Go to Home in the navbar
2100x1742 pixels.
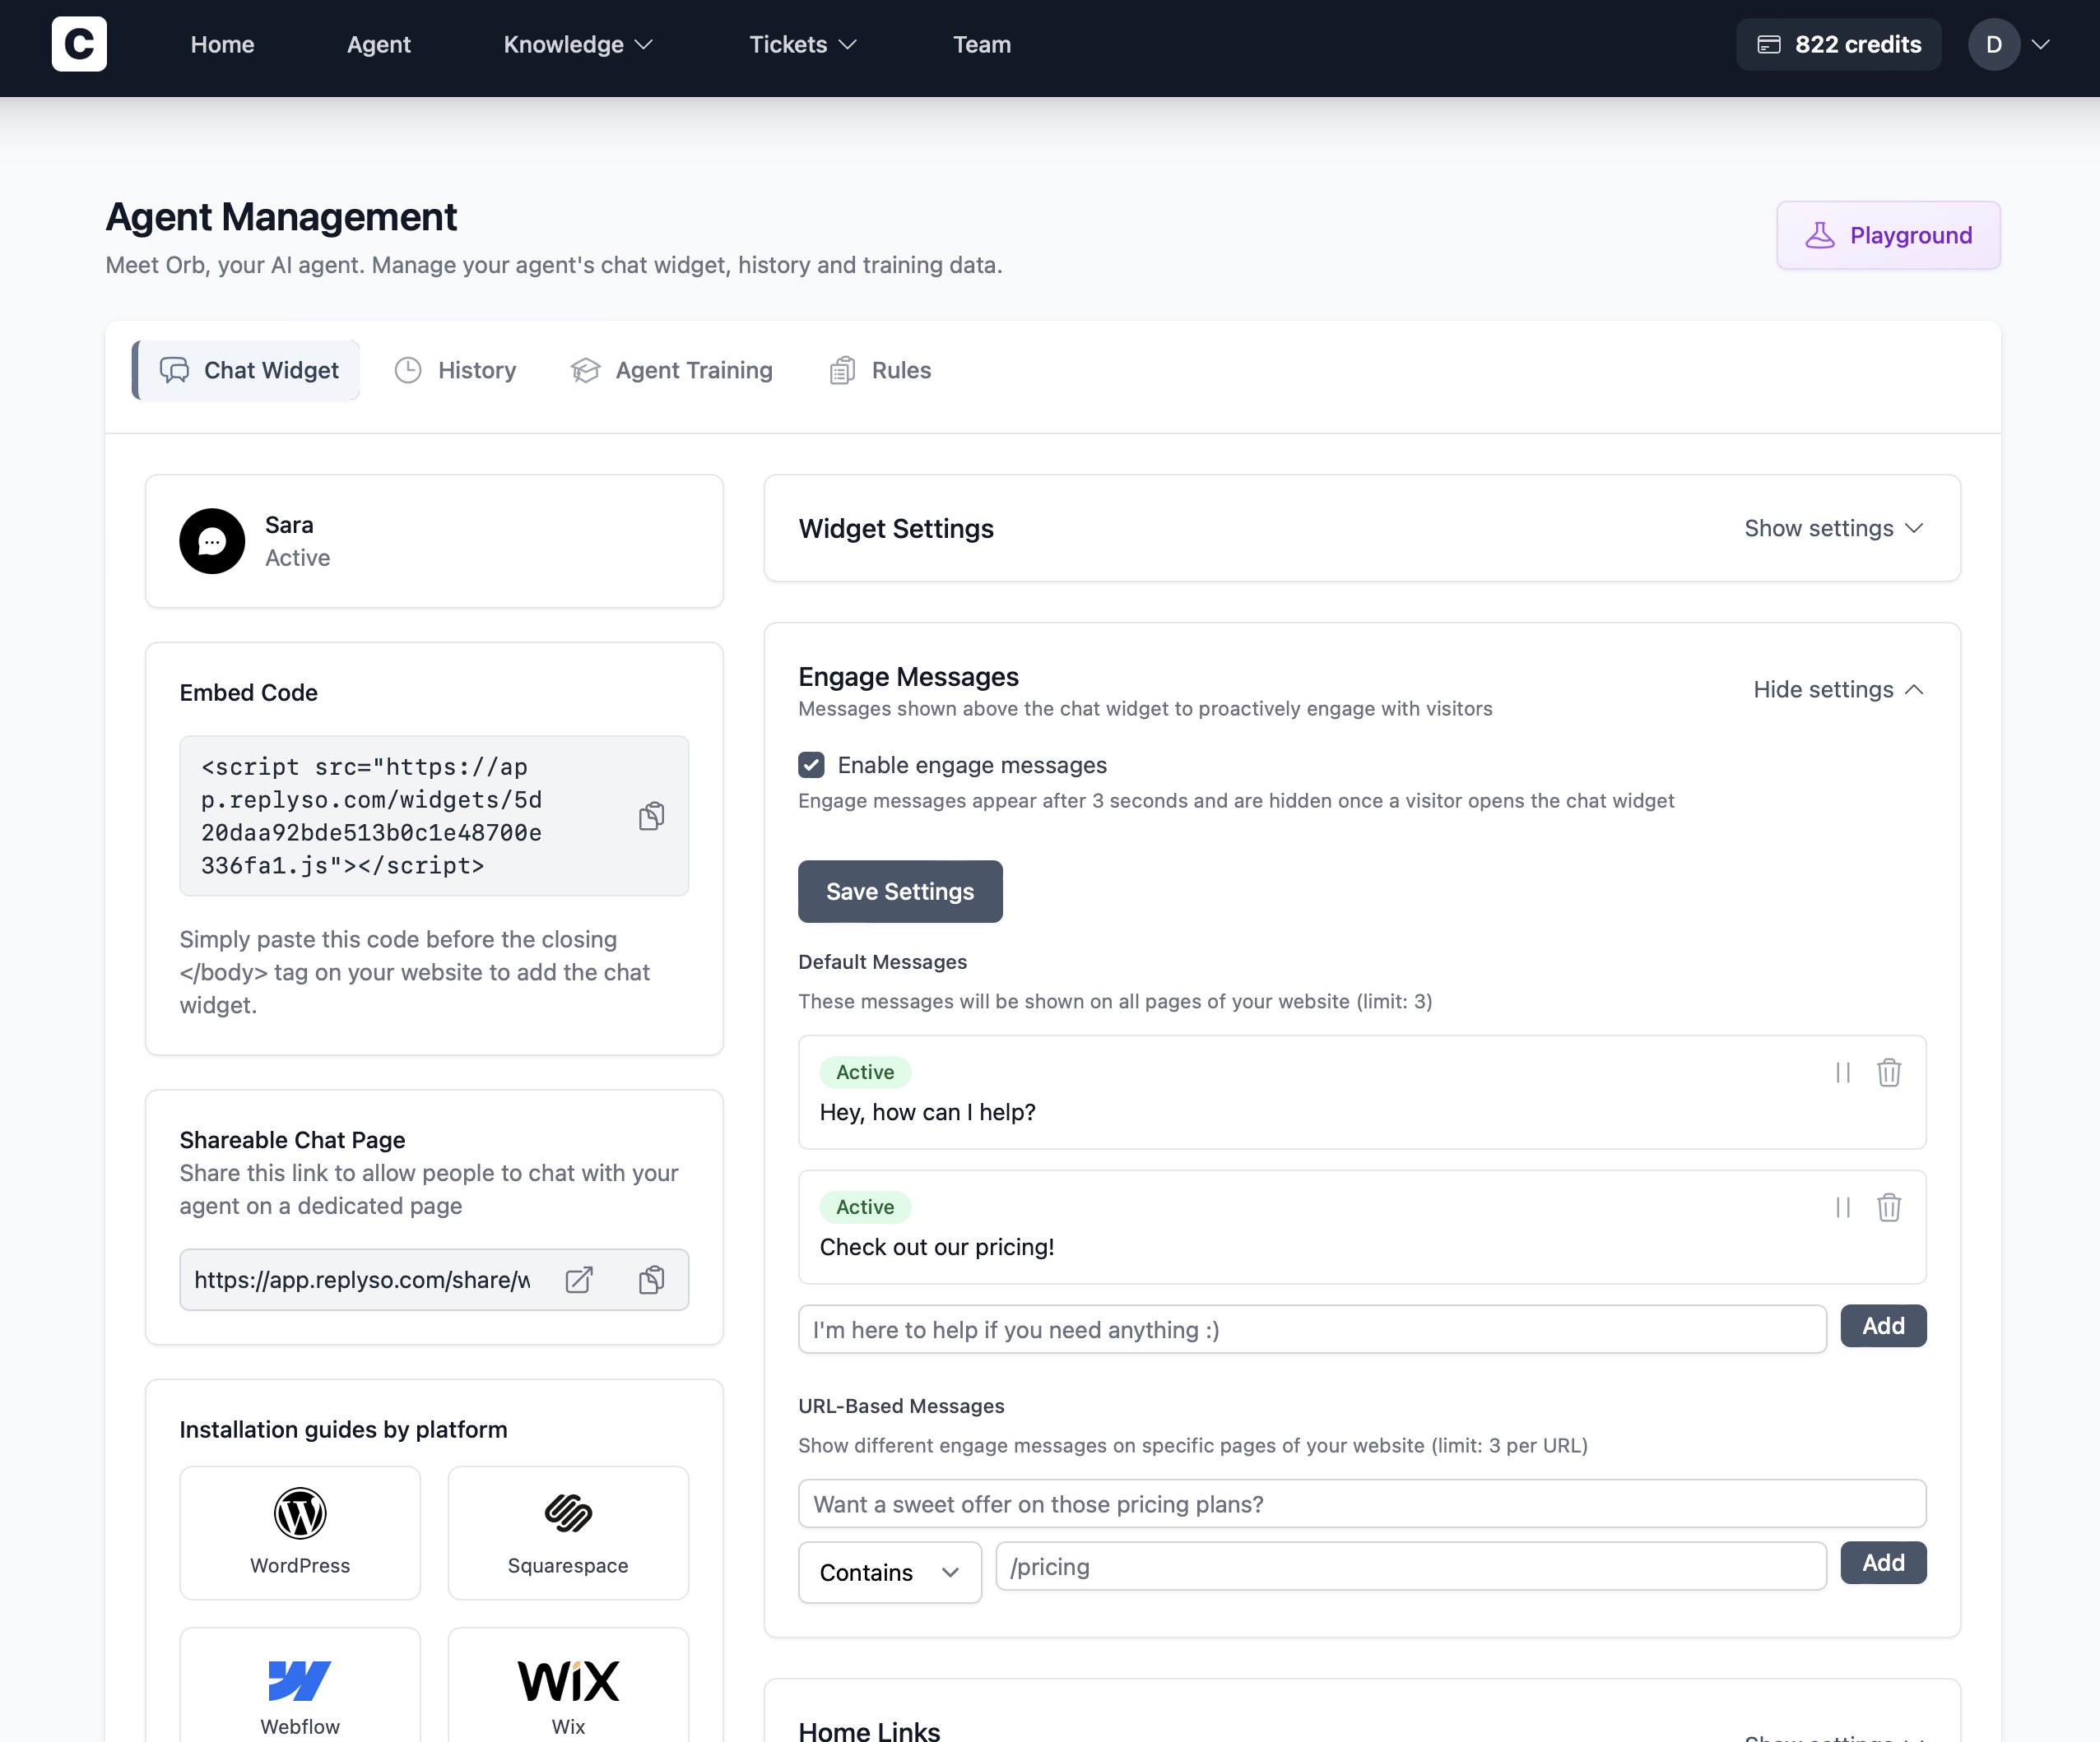point(222,44)
